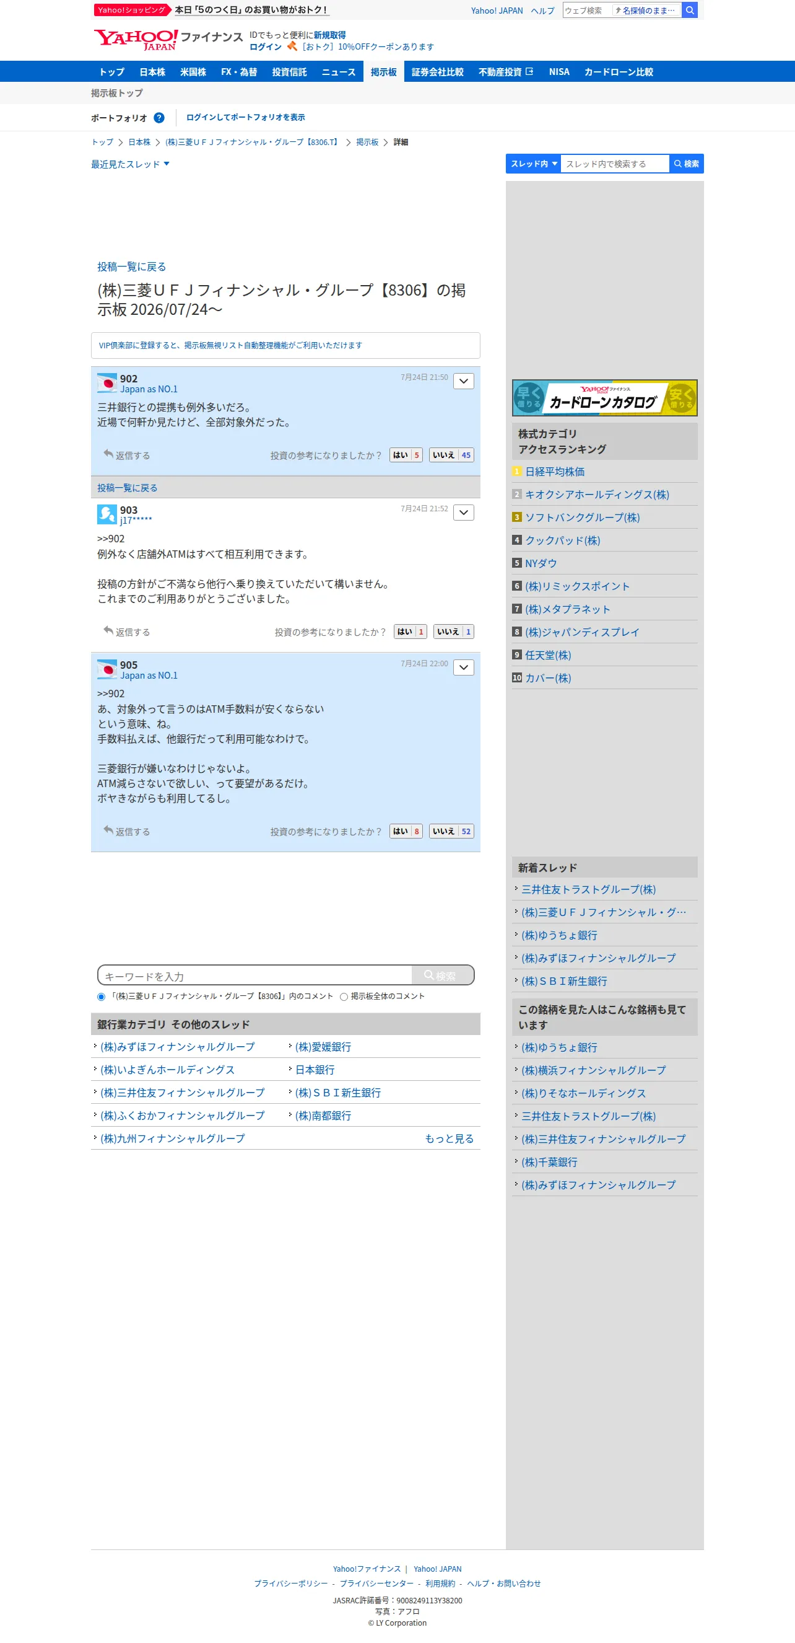Viewport: 795px width, 1643px height.
Task: Vote はい on post 905
Action: pos(406,832)
